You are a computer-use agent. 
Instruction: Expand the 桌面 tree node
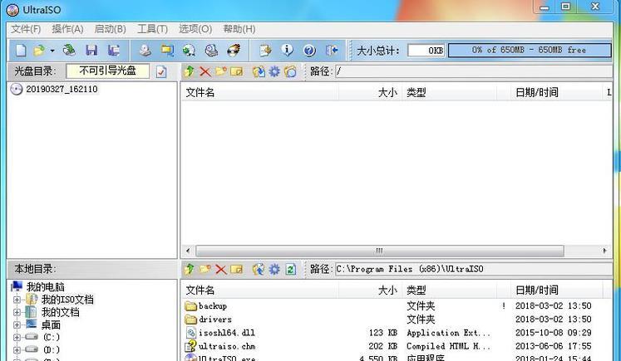[x=17, y=325]
